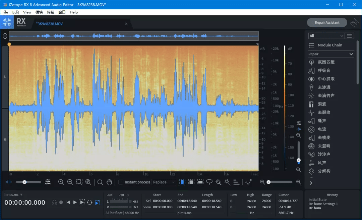Select the Time selection tool
The width and height of the screenshot is (362, 220).
182,182
